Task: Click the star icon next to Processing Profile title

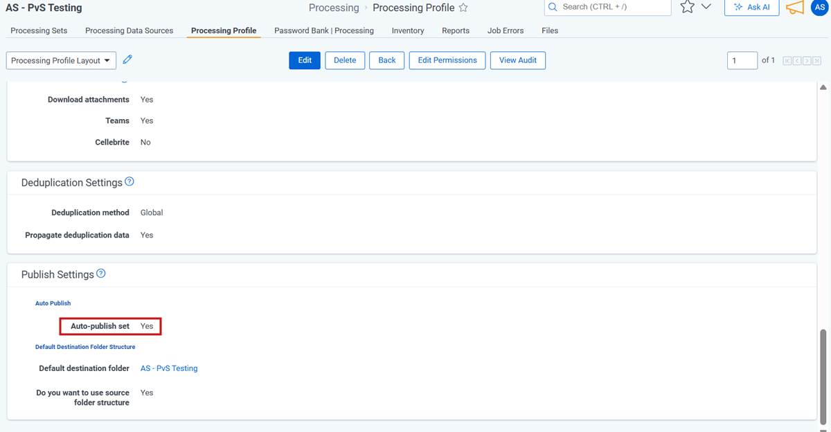Action: (x=463, y=8)
